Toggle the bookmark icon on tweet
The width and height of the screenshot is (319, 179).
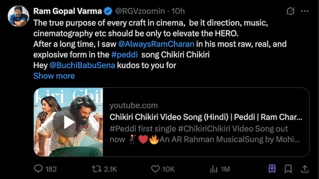tap(288, 169)
